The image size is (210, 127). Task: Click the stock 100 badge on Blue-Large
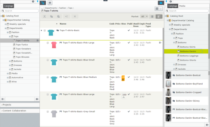pyautogui.click(x=124, y=96)
